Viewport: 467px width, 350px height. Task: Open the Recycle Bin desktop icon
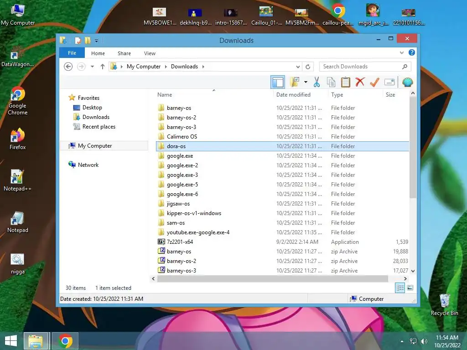[444, 304]
